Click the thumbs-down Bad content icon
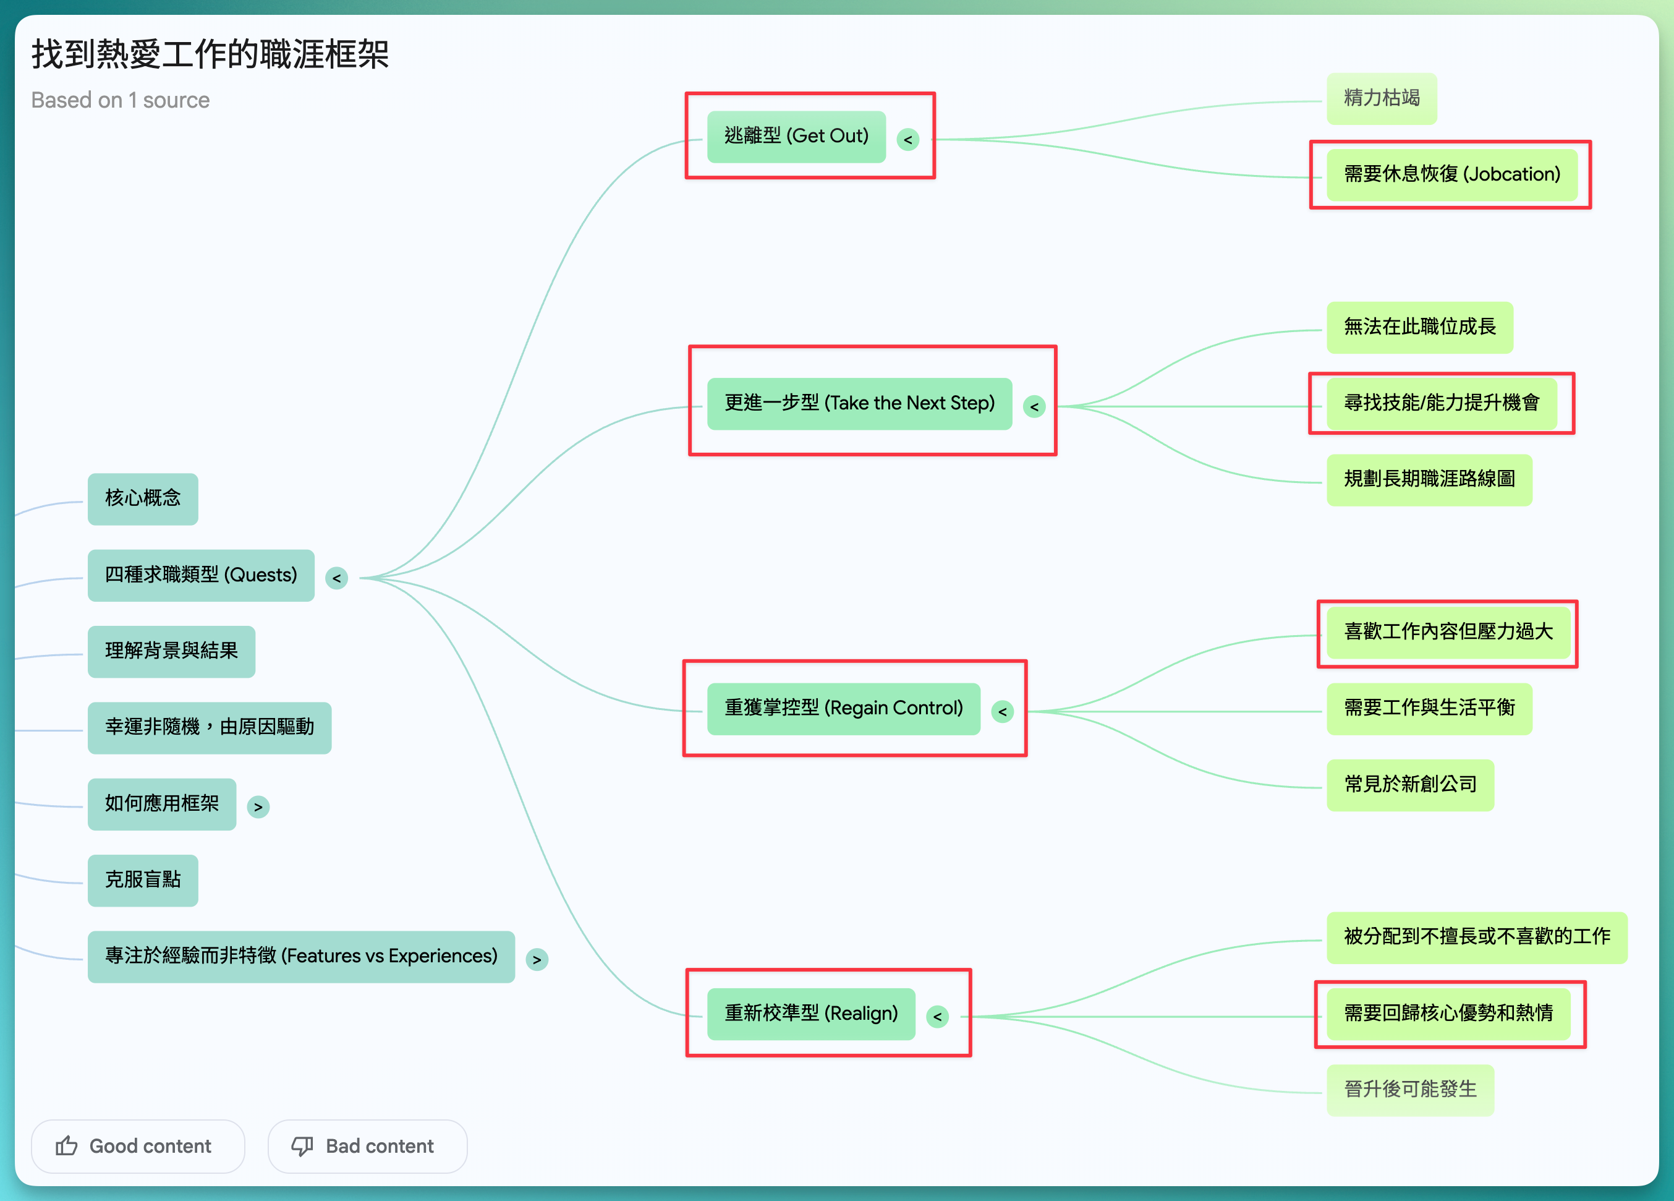Image resolution: width=1674 pixels, height=1201 pixels. 302,1145
